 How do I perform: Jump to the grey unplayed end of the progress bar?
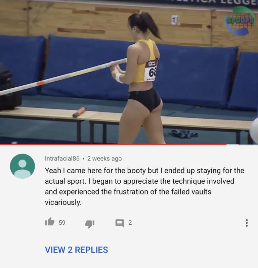pyautogui.click(x=242, y=145)
